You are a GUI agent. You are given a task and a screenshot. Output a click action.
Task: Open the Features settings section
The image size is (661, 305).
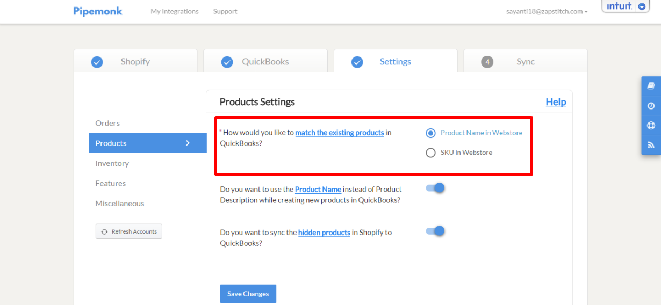pyautogui.click(x=111, y=183)
